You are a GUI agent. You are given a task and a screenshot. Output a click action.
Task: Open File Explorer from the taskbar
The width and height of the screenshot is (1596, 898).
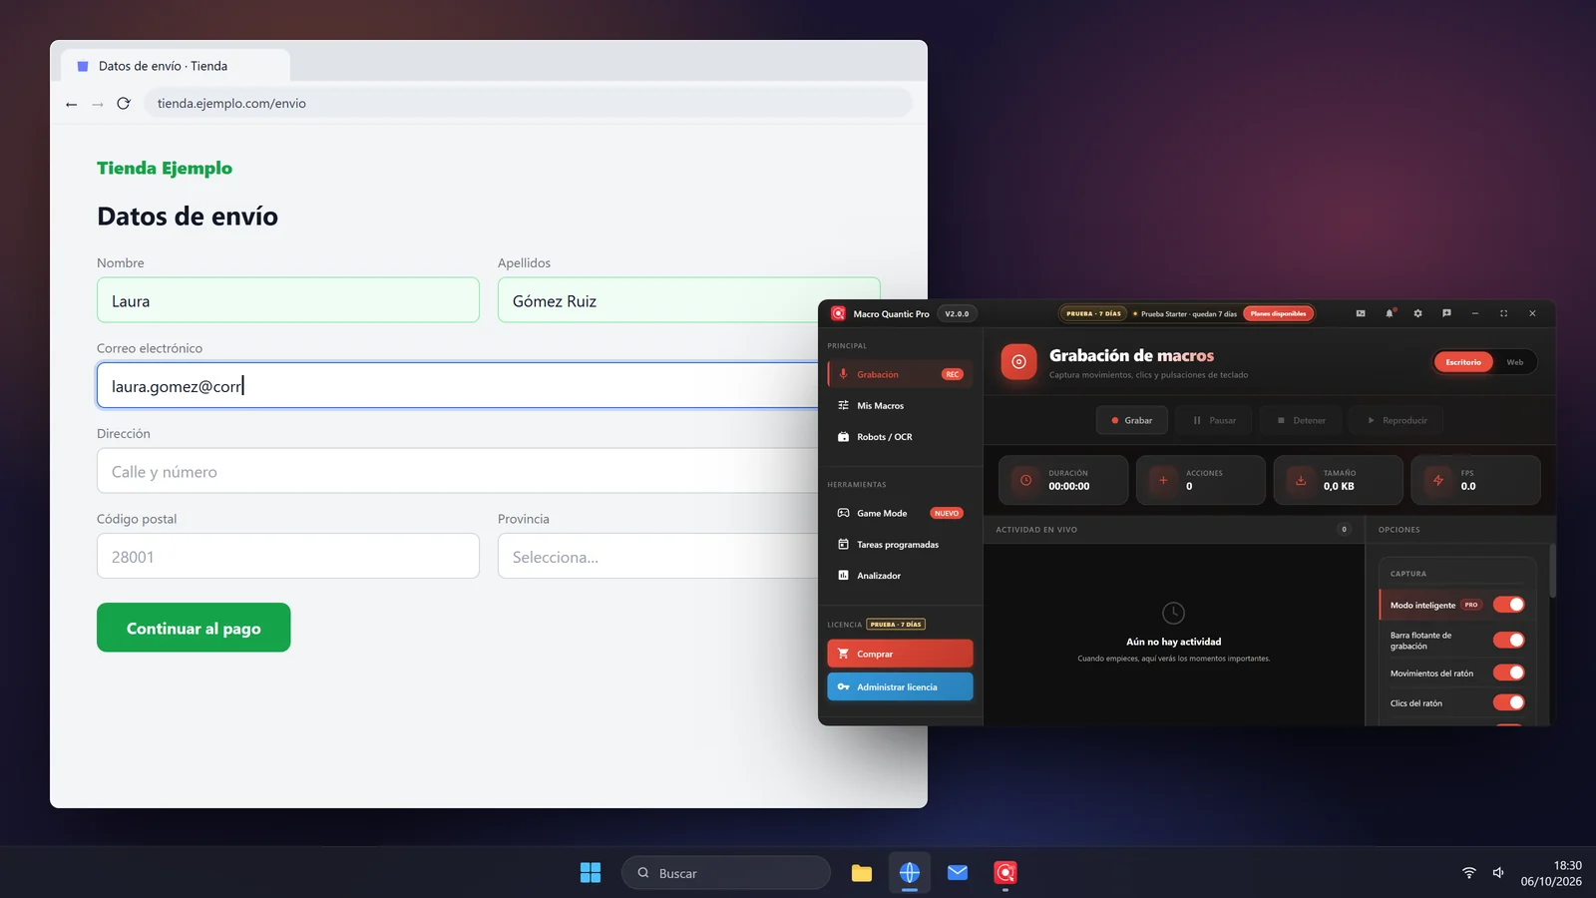click(x=862, y=873)
